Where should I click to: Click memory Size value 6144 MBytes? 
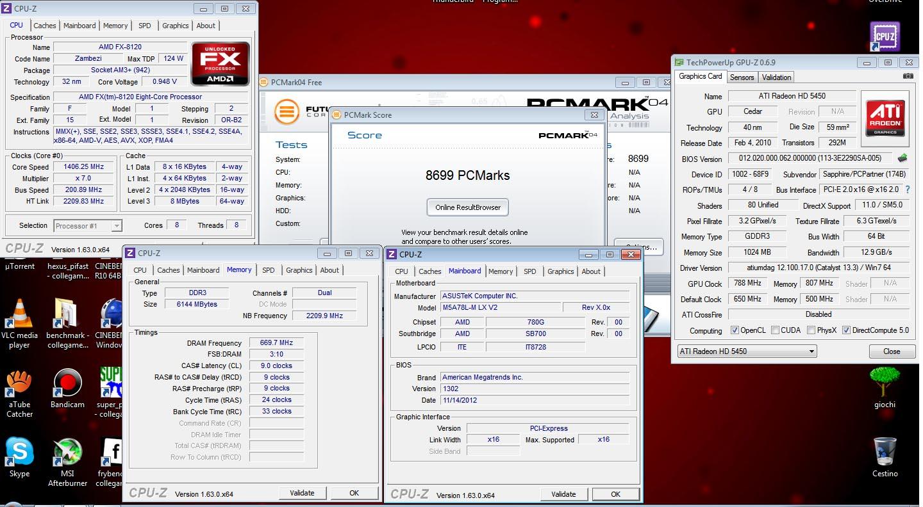pos(197,304)
